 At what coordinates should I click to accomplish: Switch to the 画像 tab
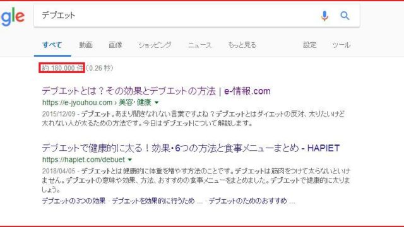[x=116, y=45]
